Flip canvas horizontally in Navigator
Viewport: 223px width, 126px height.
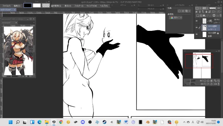pos(215,84)
